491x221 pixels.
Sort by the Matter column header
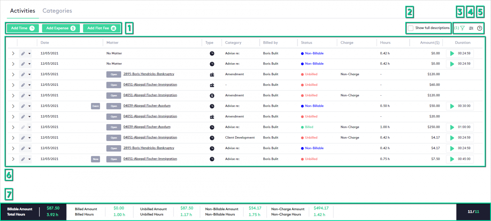point(113,42)
